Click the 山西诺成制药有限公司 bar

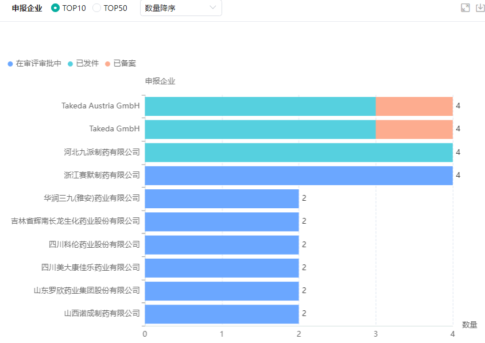pos(222,314)
